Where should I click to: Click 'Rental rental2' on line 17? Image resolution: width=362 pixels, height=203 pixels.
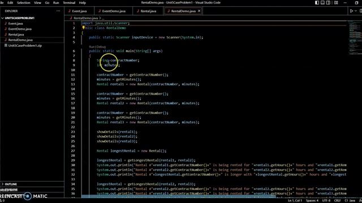point(110,103)
